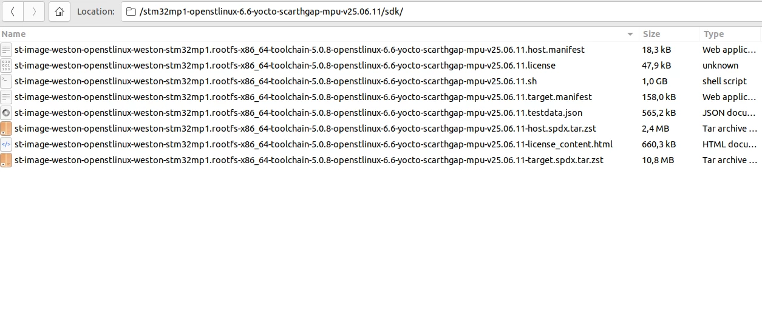Select file name ending in v25.06.11.sh

(276, 81)
